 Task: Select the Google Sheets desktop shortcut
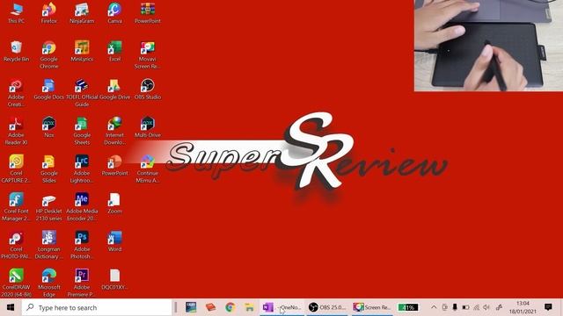click(x=82, y=131)
